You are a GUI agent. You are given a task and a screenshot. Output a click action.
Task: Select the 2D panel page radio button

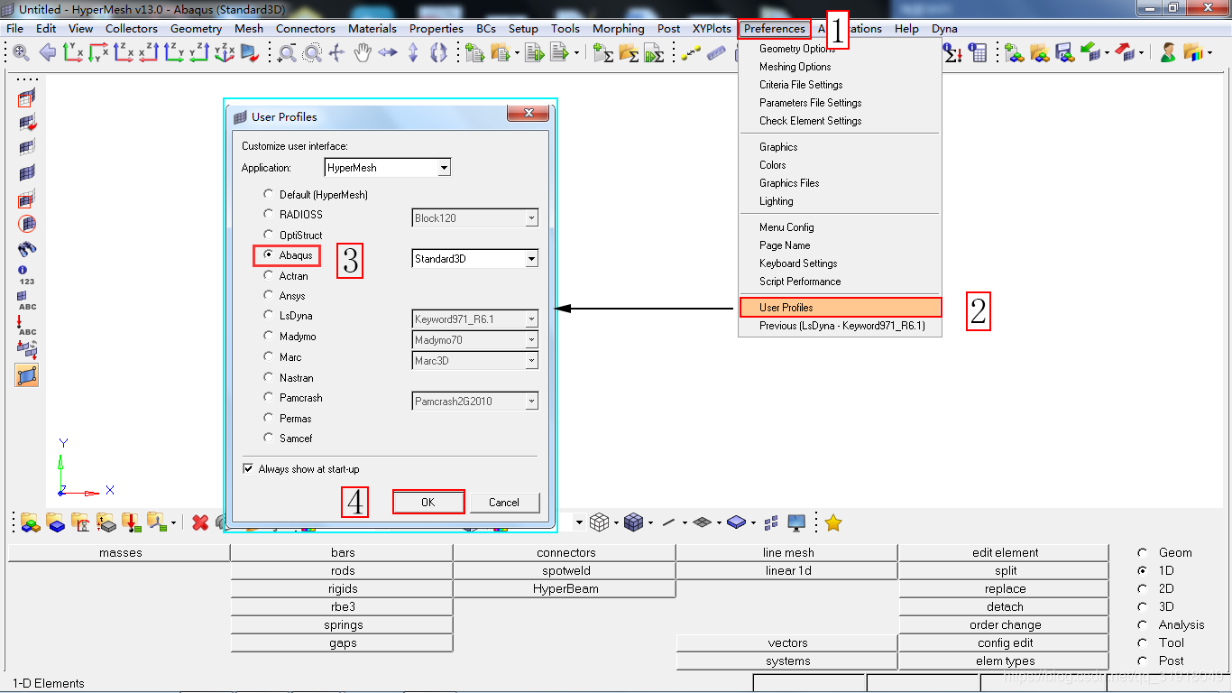pyautogui.click(x=1143, y=588)
